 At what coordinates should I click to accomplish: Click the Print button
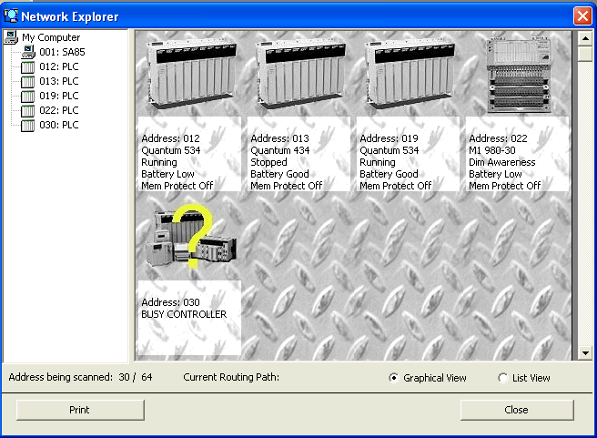click(x=80, y=410)
